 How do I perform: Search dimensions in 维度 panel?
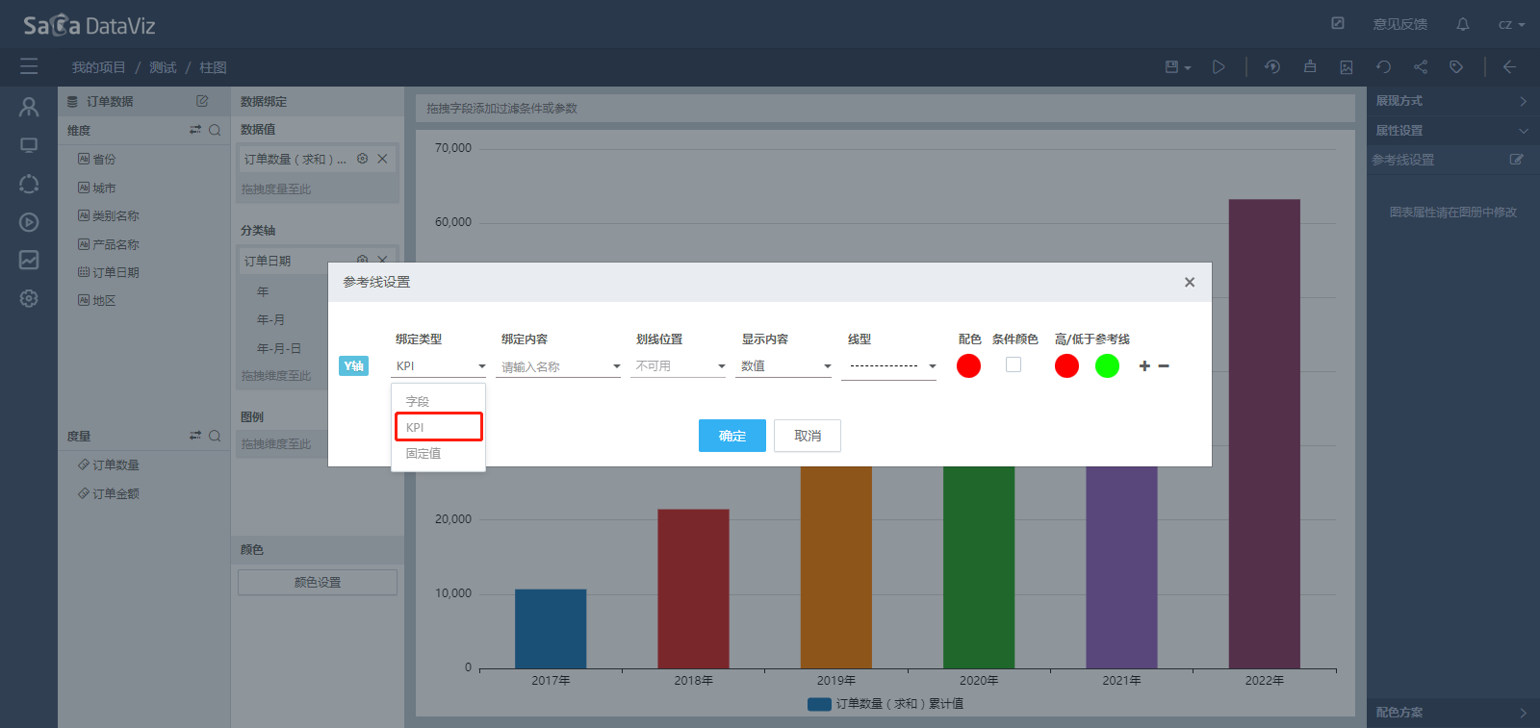pos(215,130)
